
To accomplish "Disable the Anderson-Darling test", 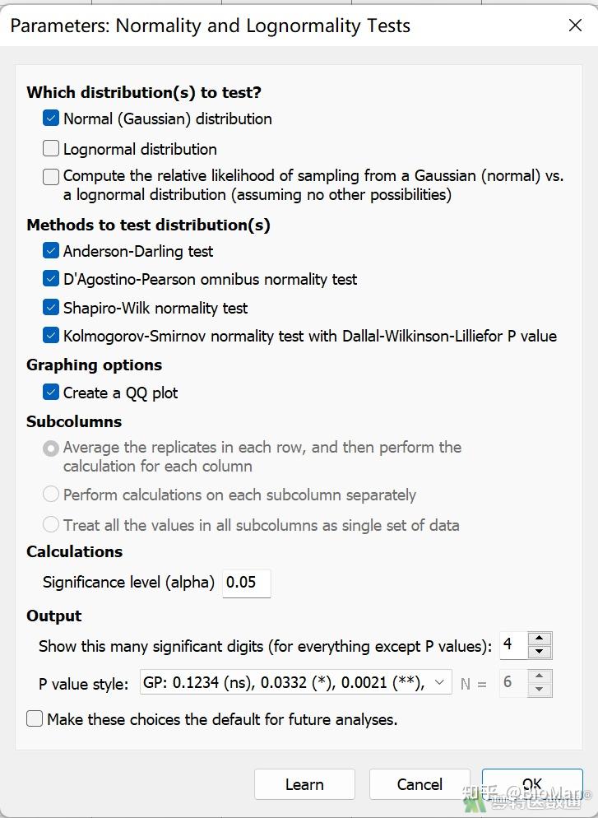I will 51,251.
